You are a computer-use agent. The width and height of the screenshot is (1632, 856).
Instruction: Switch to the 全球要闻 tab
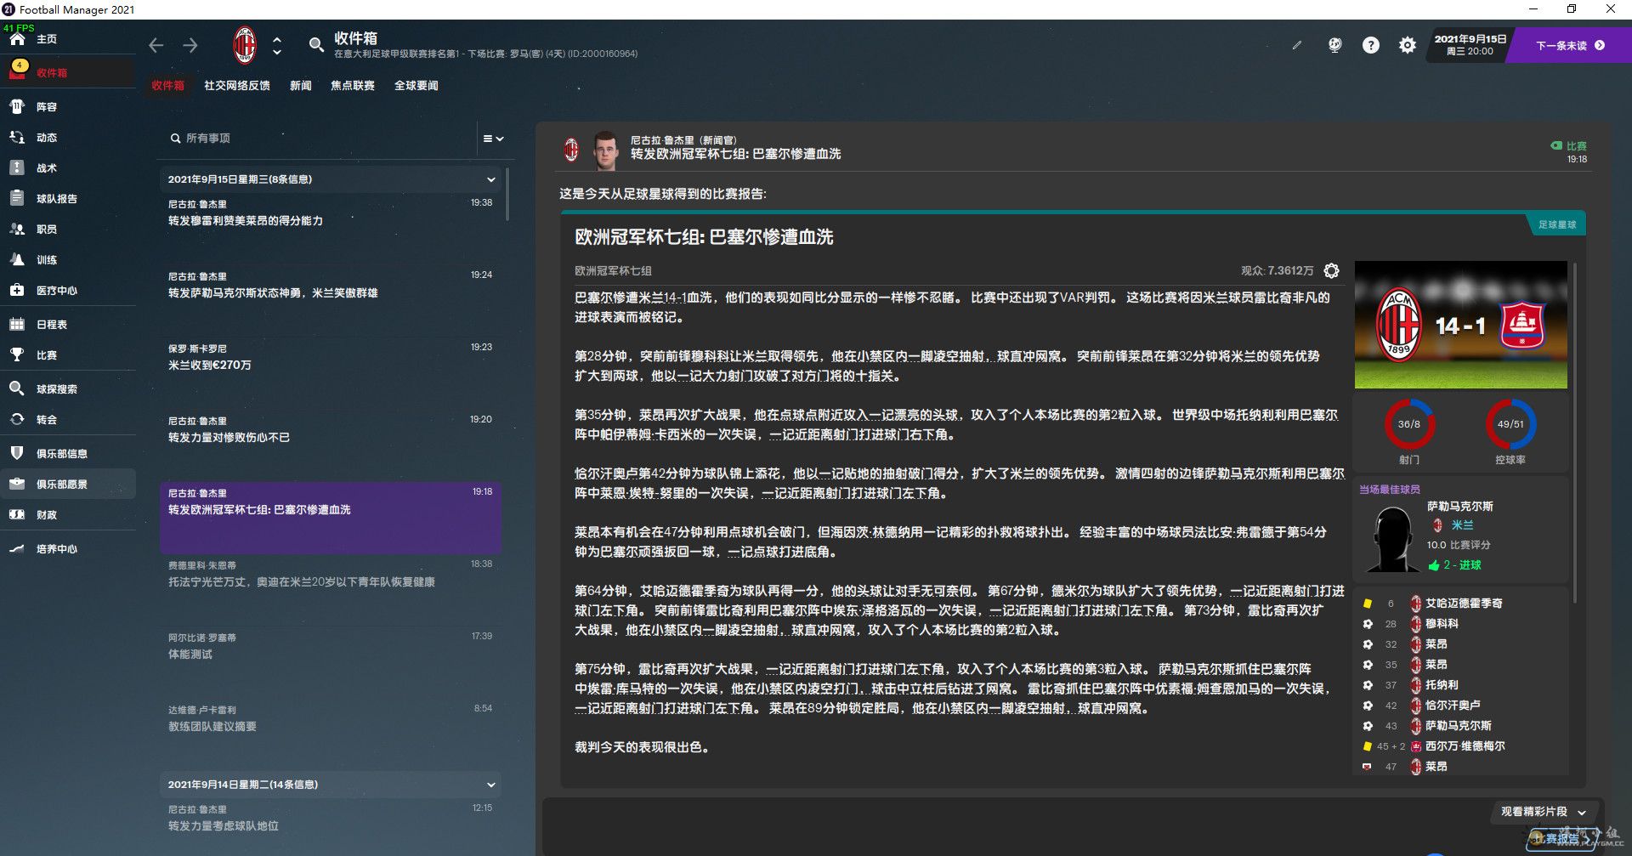416,86
